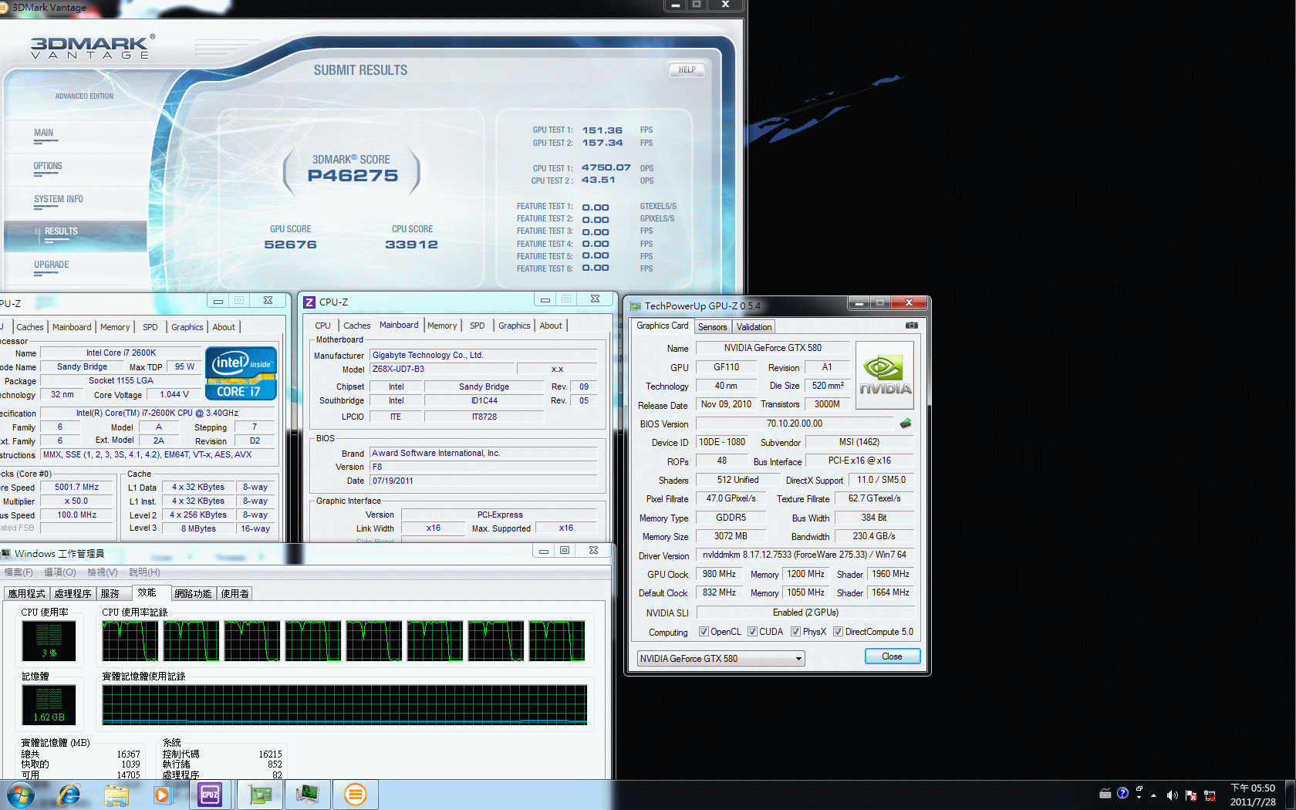Open the GPU selector dropdown in GPU-Z

click(721, 658)
